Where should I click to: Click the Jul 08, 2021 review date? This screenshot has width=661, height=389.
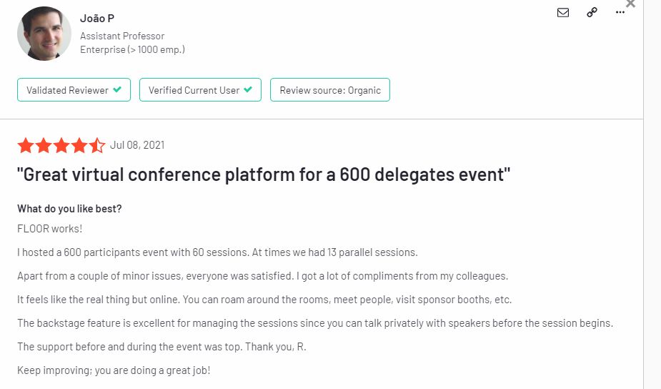[x=137, y=145]
